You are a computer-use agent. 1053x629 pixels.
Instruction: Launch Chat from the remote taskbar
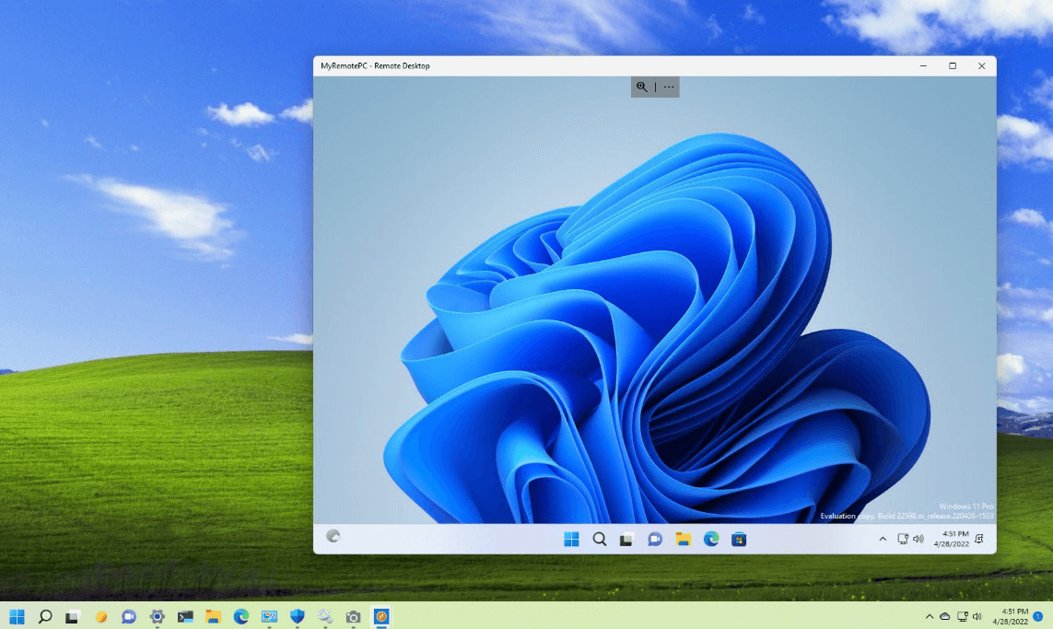(x=655, y=539)
